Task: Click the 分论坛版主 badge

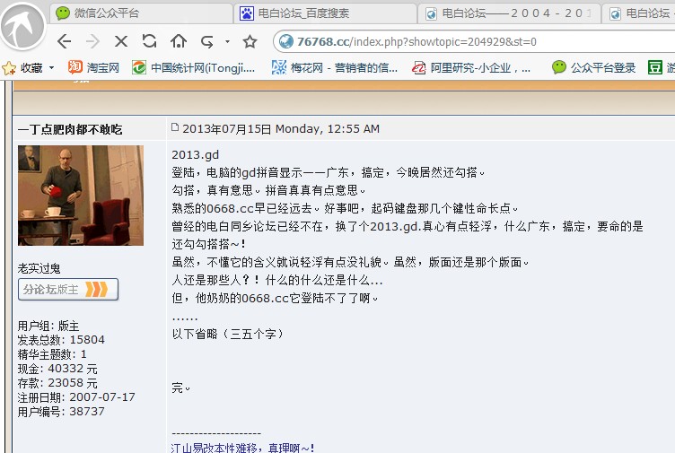Action: coord(67,289)
